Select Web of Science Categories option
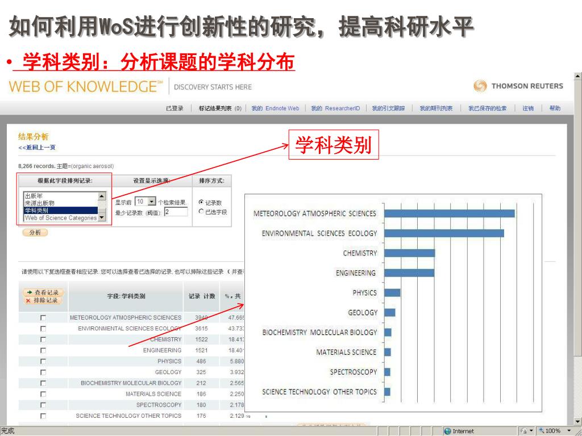The width and height of the screenshot is (582, 436). [61, 218]
